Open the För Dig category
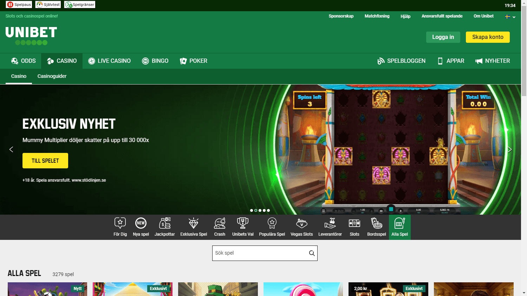The width and height of the screenshot is (527, 296). coord(120,227)
